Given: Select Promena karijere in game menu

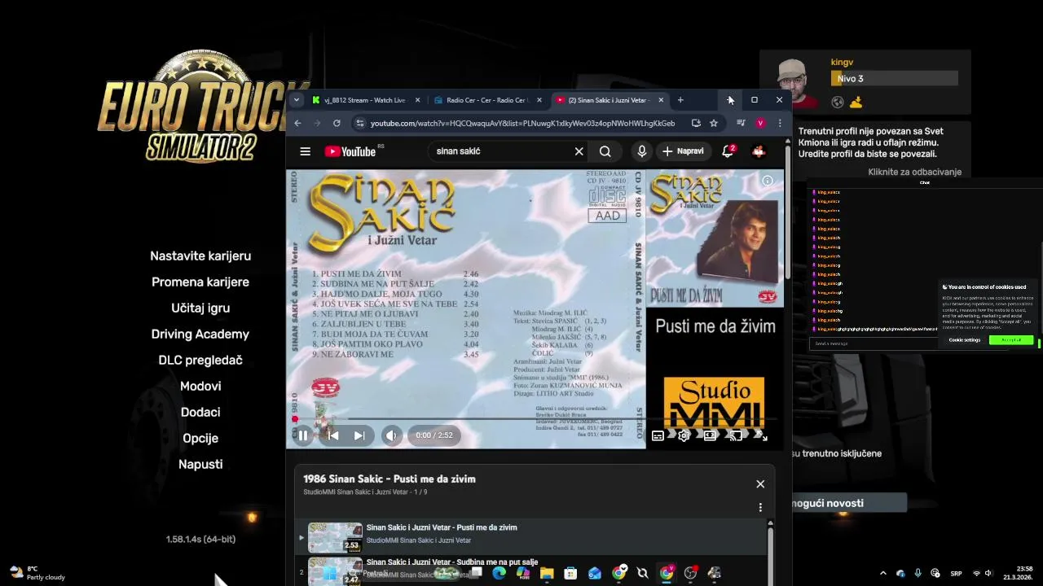Looking at the screenshot, I should (200, 282).
